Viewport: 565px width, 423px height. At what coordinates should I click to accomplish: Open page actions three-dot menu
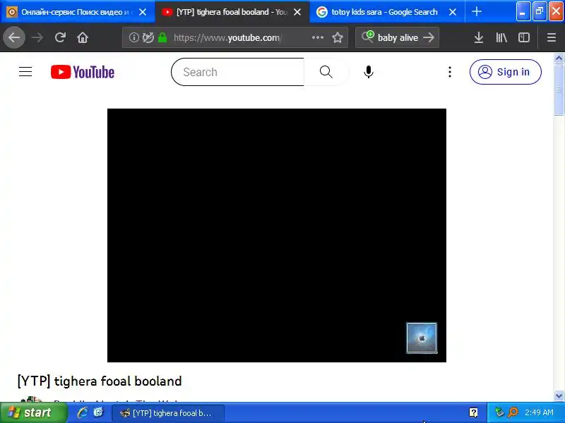(317, 37)
